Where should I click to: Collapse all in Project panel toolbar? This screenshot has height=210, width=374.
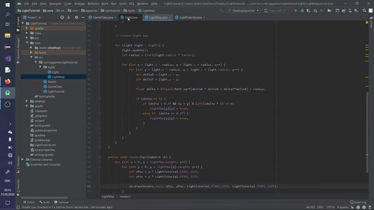coord(69,17)
